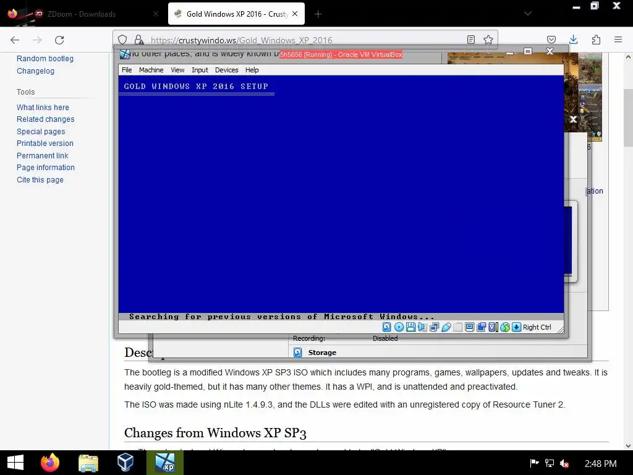Expand the list all tabs chevron
The width and height of the screenshot is (633, 475).
pos(528,14)
